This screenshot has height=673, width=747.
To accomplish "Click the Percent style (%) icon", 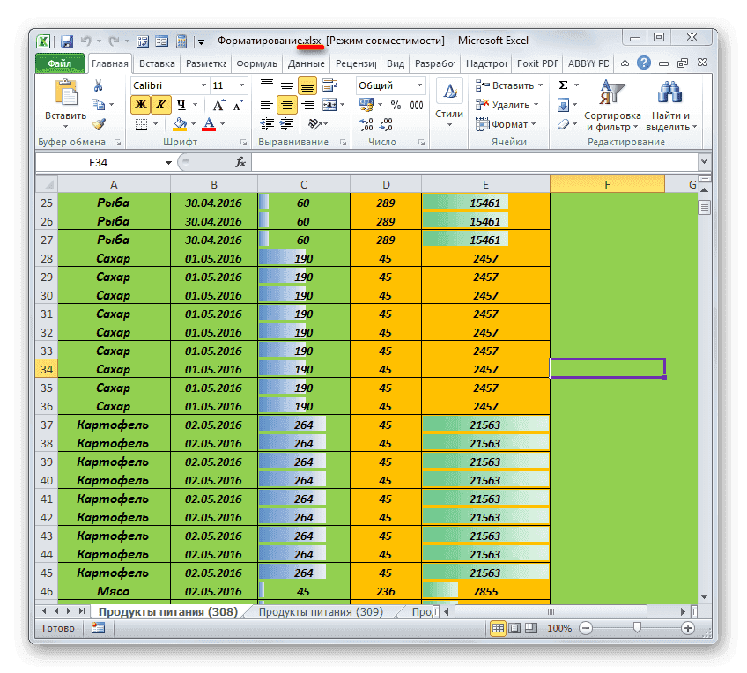I will pyautogui.click(x=394, y=104).
